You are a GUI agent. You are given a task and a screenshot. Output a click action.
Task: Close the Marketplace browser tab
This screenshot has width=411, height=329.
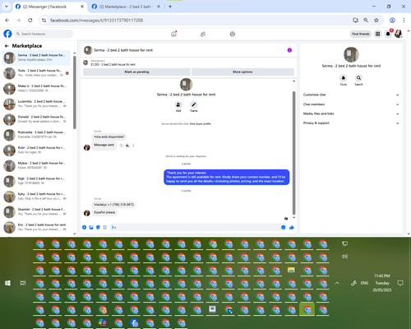pyautogui.click(x=159, y=7)
